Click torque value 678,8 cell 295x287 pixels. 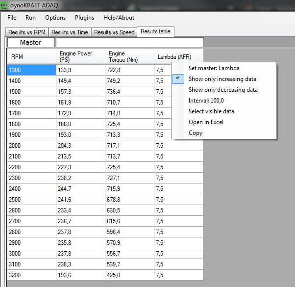point(129,200)
